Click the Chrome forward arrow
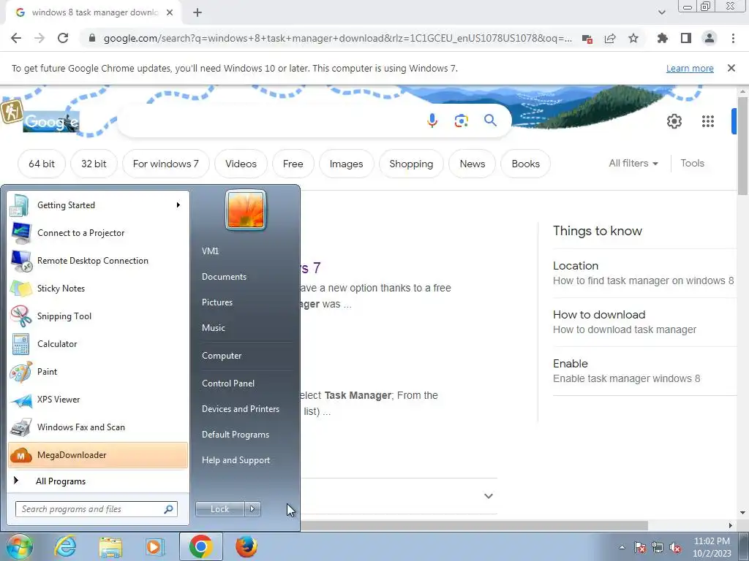The image size is (749, 561). pos(39,38)
